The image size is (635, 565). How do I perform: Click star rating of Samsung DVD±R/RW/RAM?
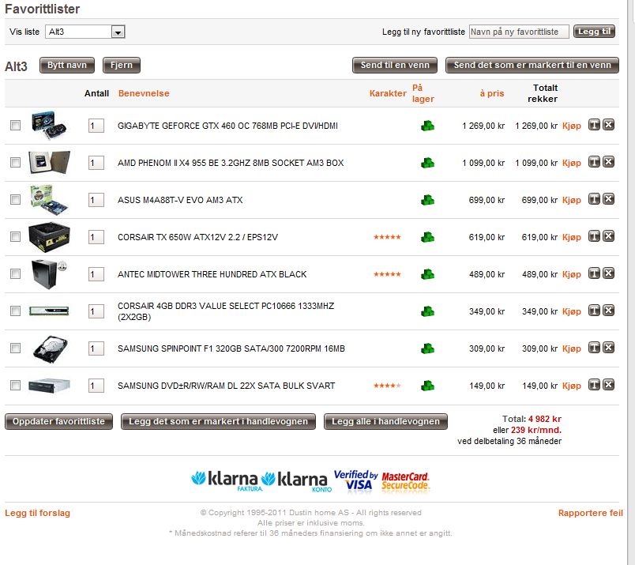click(387, 386)
